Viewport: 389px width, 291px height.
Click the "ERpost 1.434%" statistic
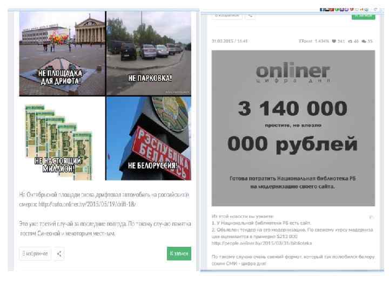(x=314, y=41)
